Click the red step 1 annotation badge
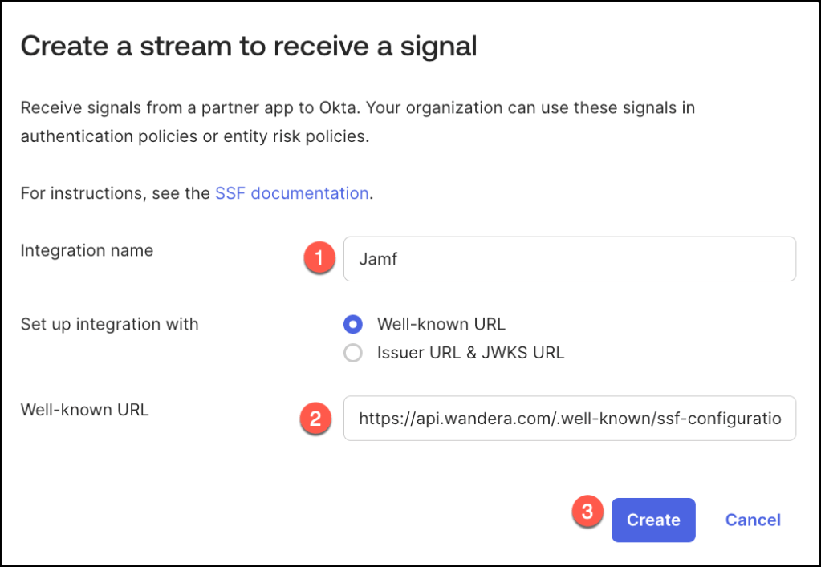821x567 pixels. (319, 258)
